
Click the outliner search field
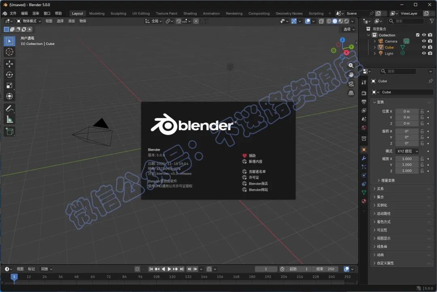pyautogui.click(x=406, y=21)
